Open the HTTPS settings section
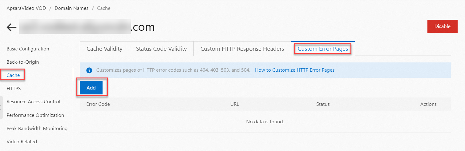Image resolution: width=465 pixels, height=151 pixels. pos(14,89)
